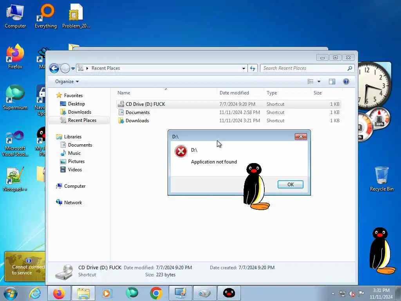Open the Notepad++ desktop shortcut
Image resolution: width=401 pixels, height=301 pixels.
pyautogui.click(x=15, y=179)
